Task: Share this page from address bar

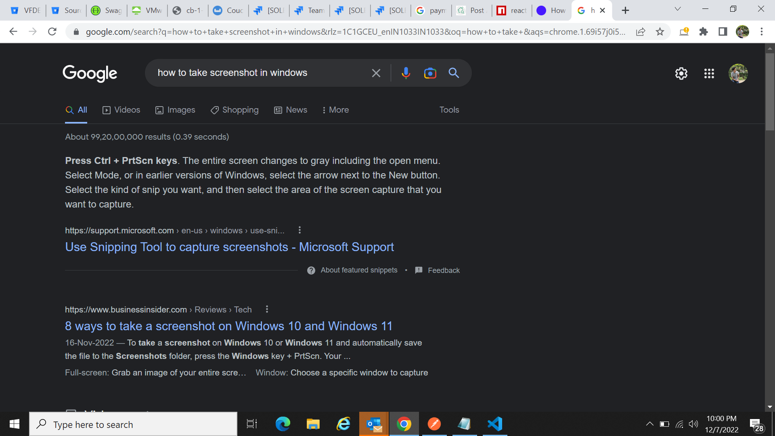Action: pyautogui.click(x=640, y=31)
